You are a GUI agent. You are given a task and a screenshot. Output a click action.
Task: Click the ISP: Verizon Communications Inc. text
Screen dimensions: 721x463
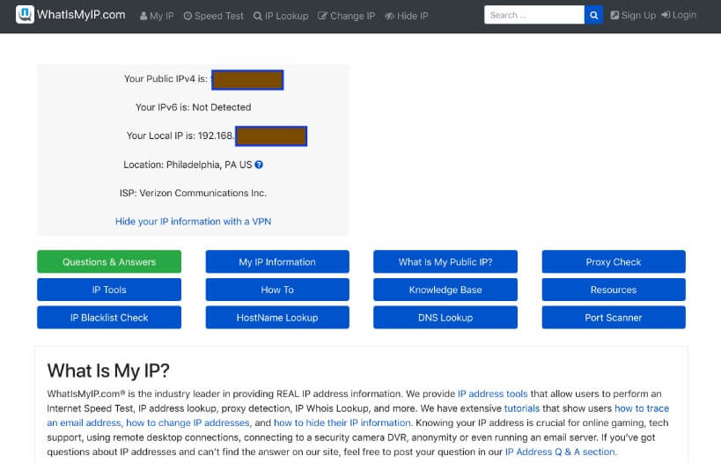point(193,193)
